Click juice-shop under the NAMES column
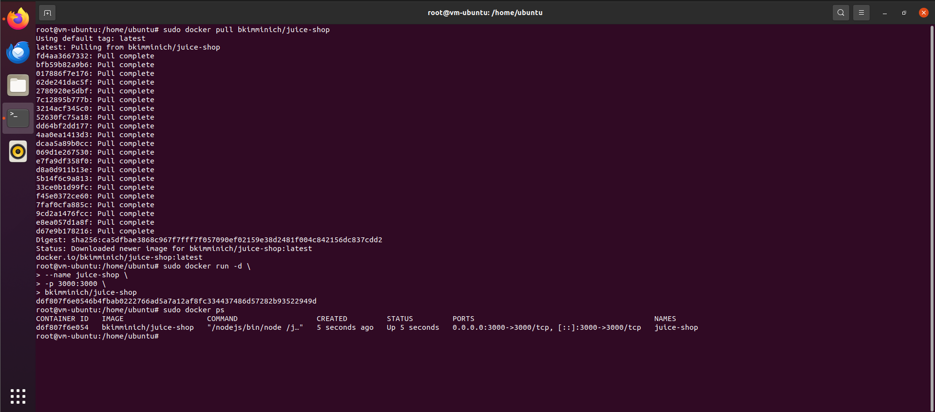This screenshot has height=412, width=935. click(x=676, y=327)
